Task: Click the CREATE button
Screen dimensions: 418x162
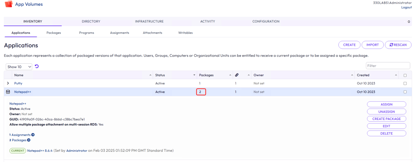Action: (x=349, y=45)
